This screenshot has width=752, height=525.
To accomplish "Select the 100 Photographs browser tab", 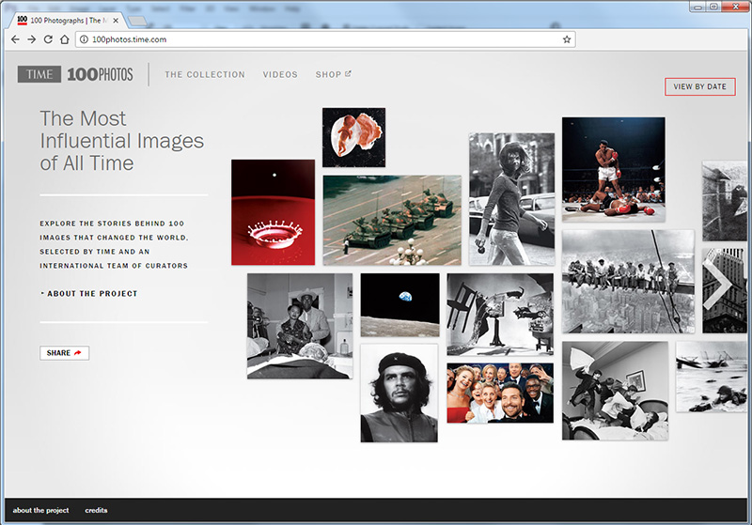I will pyautogui.click(x=67, y=21).
